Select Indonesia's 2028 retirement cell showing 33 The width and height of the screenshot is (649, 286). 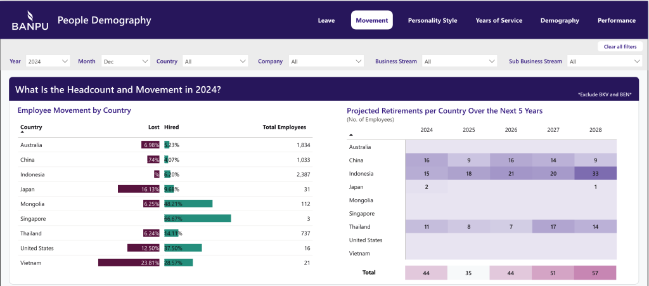click(x=595, y=174)
